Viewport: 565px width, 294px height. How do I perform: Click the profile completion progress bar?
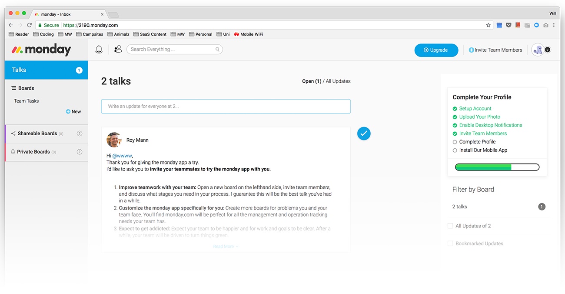pyautogui.click(x=497, y=167)
